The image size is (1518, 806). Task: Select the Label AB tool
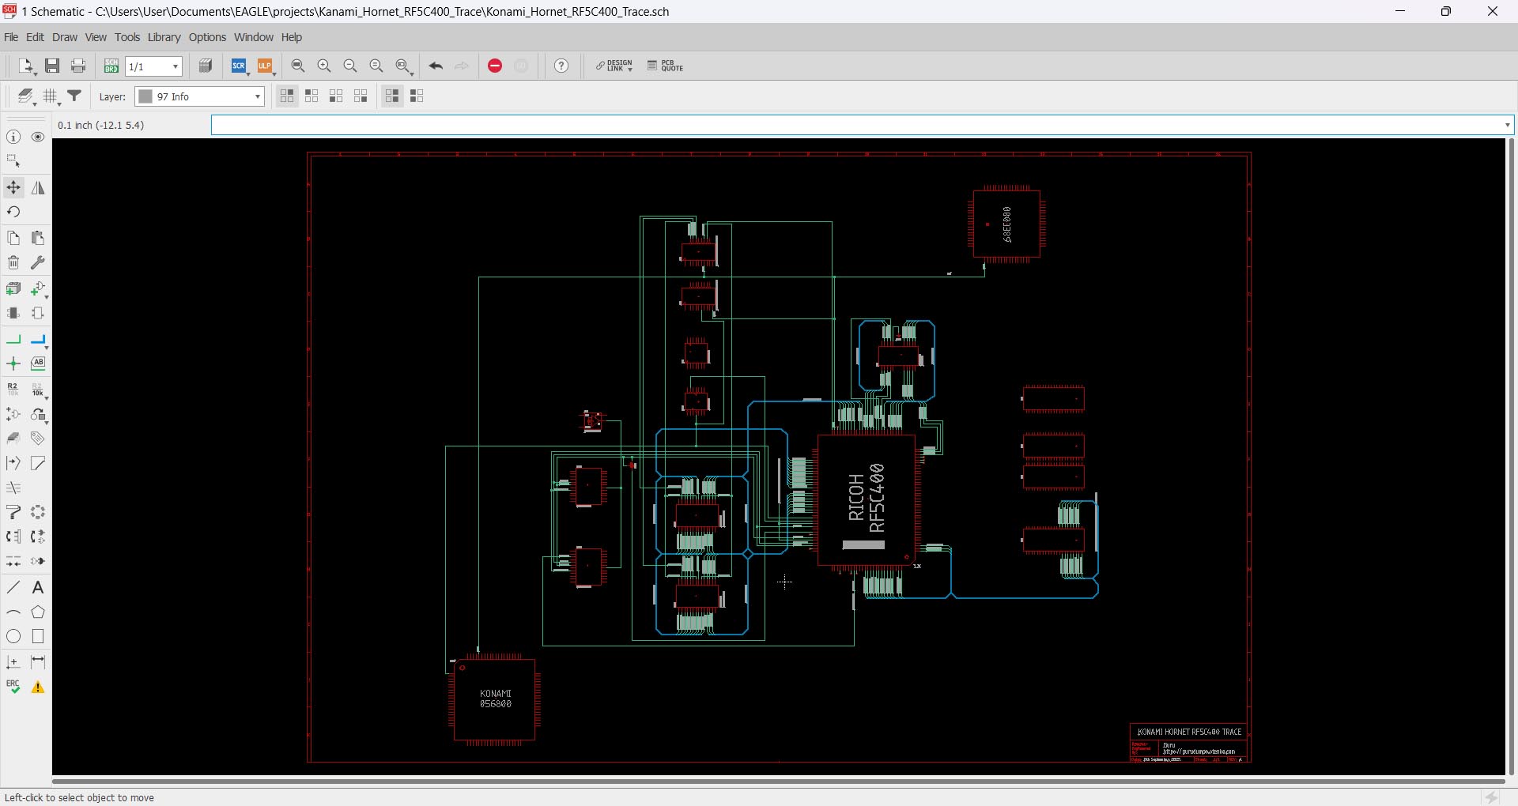point(38,363)
